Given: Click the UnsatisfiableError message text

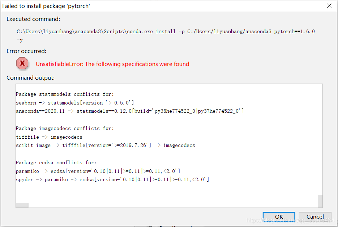Looking at the screenshot, I should pos(112,64).
